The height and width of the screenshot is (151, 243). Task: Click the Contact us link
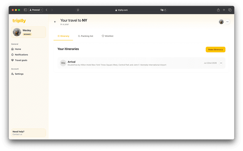17,134
